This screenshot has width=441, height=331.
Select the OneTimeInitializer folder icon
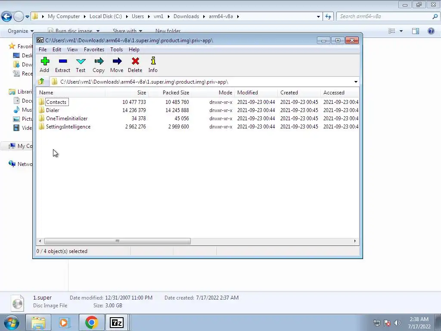(42, 118)
